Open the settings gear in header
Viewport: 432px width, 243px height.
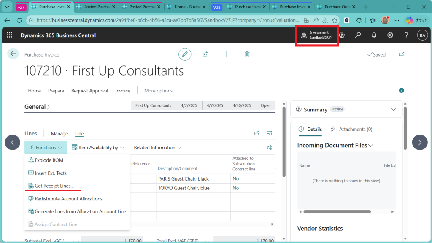[x=390, y=35]
